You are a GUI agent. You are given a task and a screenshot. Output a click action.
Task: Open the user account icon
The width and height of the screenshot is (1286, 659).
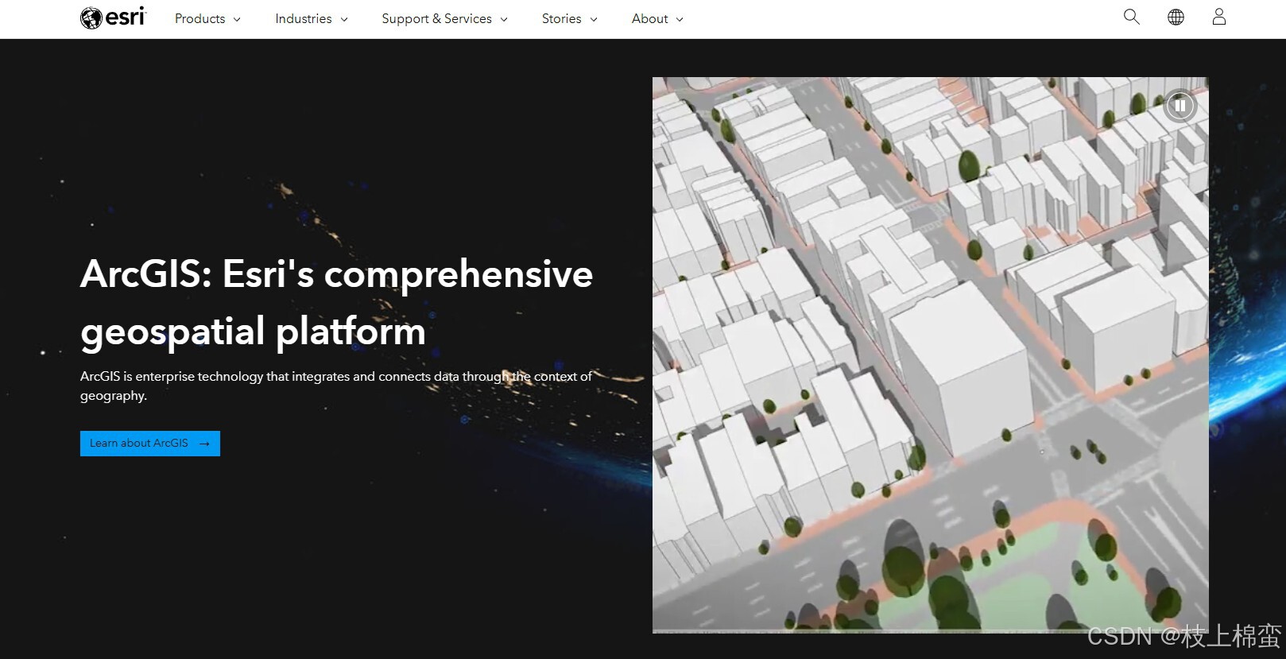[1219, 17]
